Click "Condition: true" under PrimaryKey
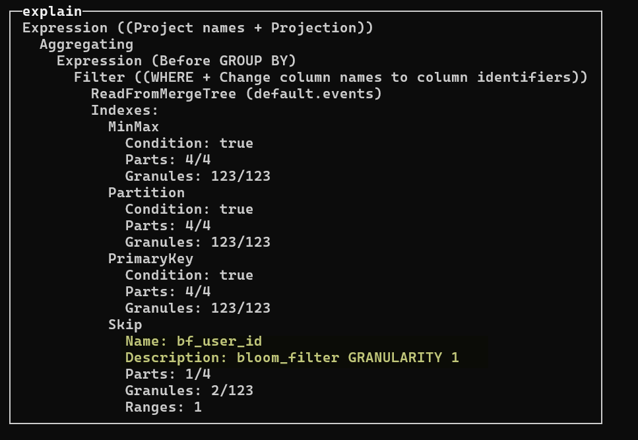This screenshot has width=638, height=440. (189, 275)
